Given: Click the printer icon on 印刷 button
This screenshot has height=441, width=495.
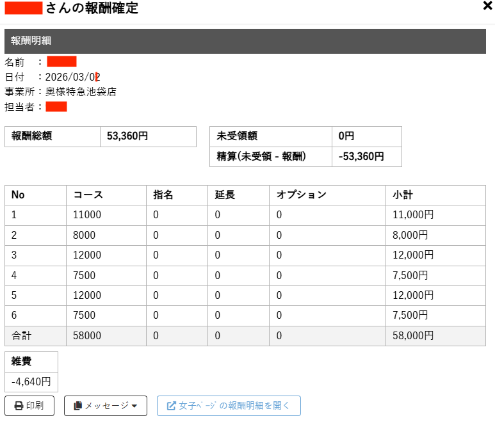Looking at the screenshot, I should 19,406.
